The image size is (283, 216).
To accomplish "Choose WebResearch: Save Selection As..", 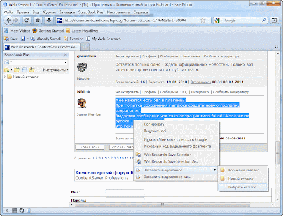I will [176, 161].
